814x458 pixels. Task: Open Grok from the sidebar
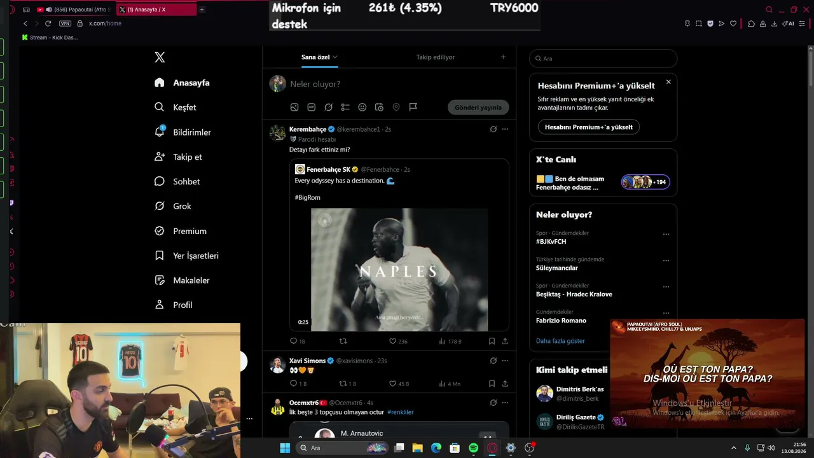click(173, 206)
